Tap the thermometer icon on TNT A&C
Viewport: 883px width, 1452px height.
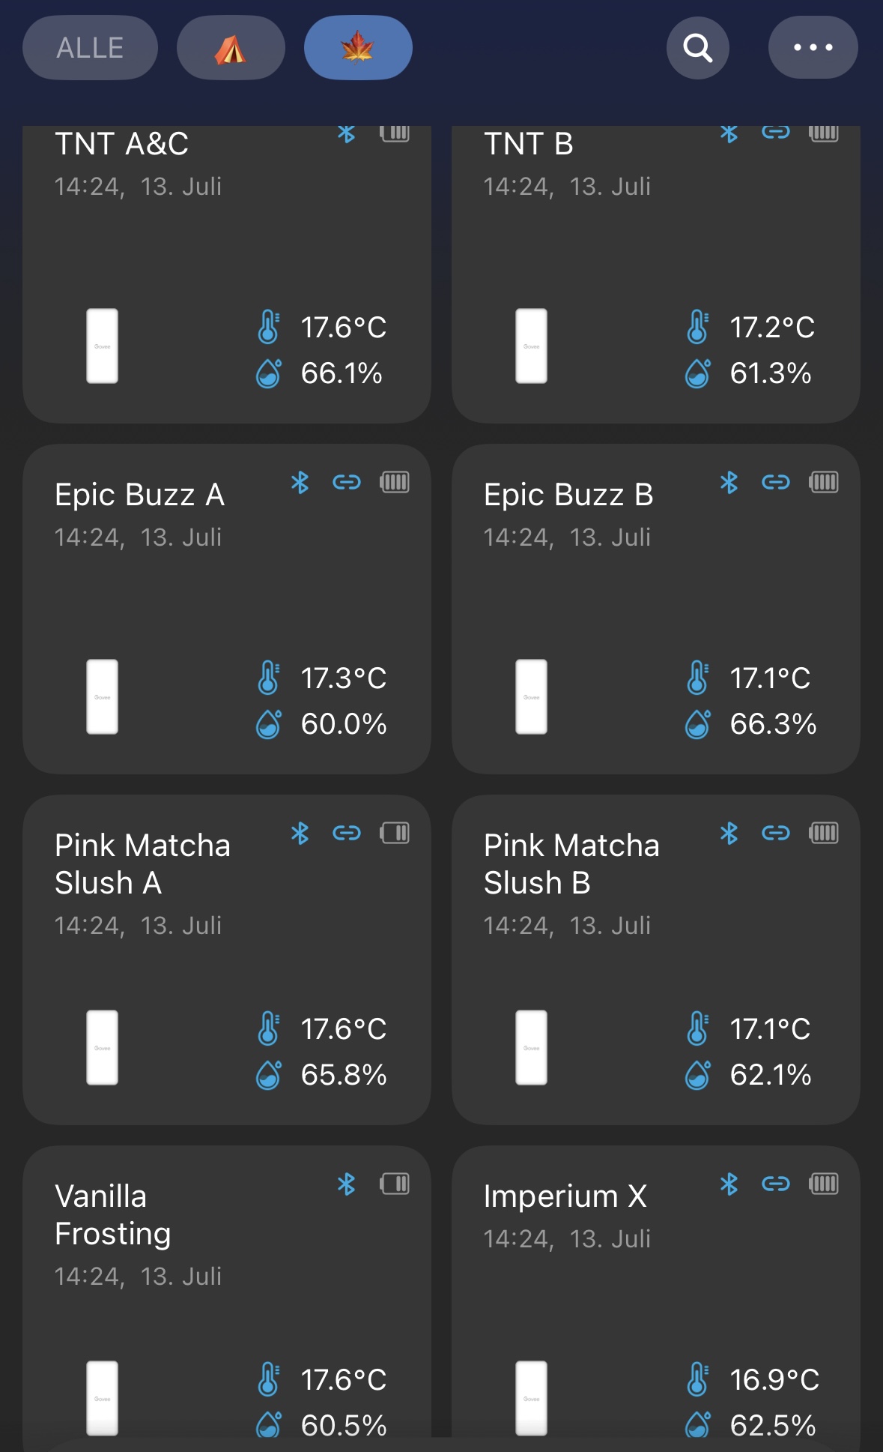268,328
